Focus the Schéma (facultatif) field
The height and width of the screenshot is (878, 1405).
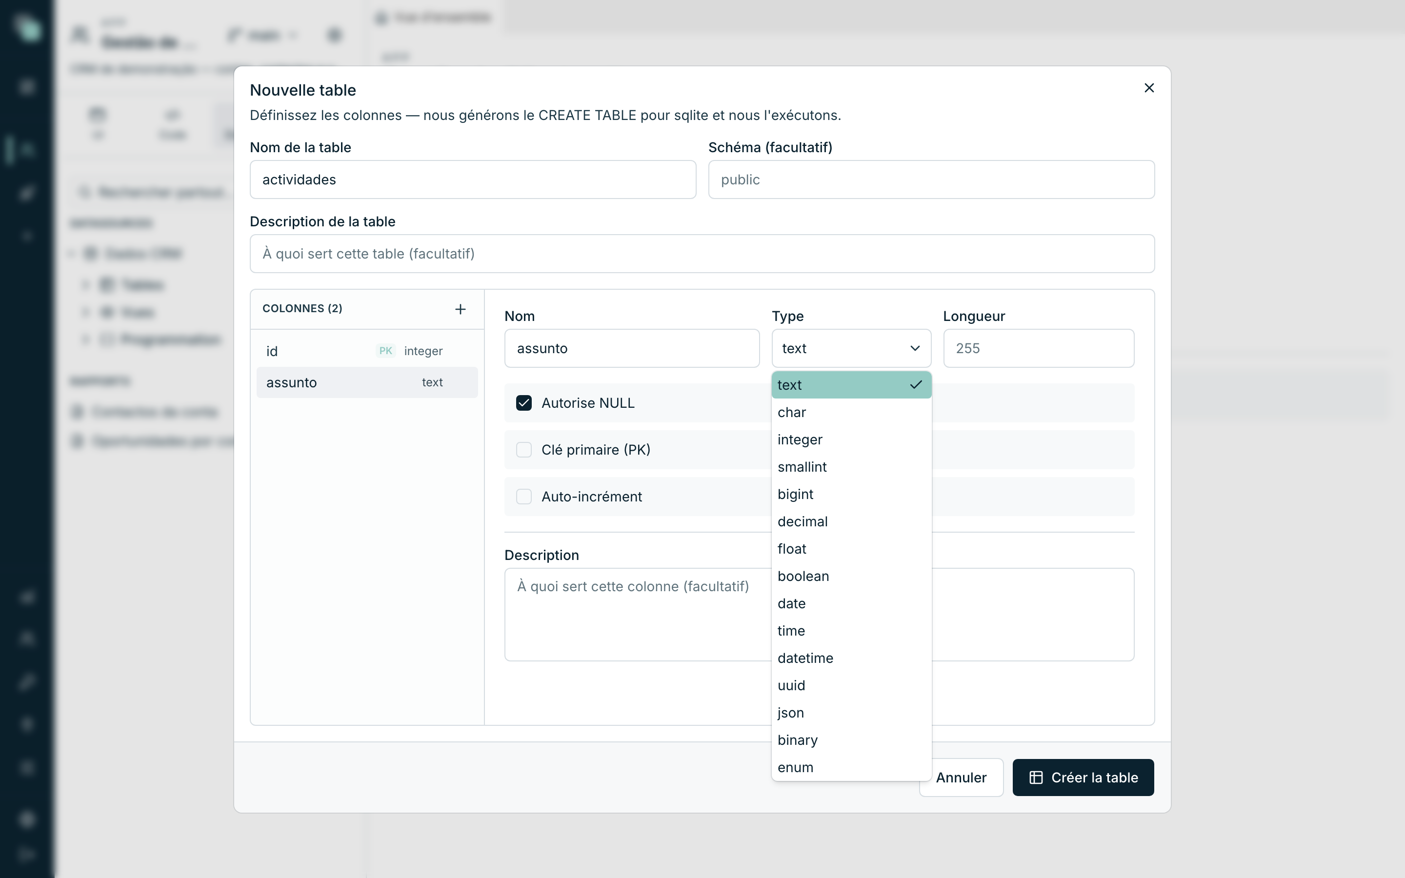(x=931, y=180)
